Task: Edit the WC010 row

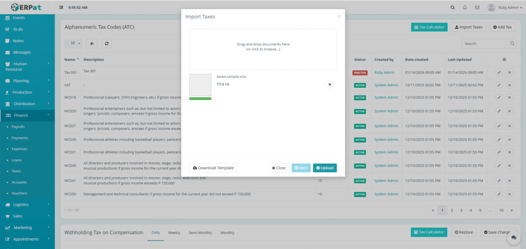Action: coord(499,98)
